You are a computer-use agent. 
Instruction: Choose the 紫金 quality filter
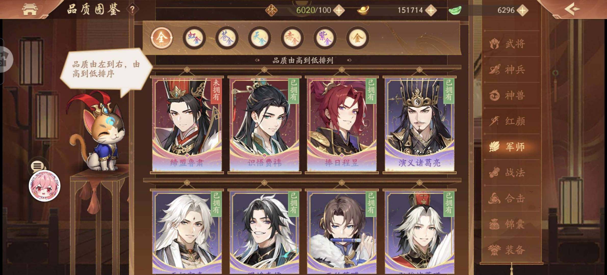coord(325,38)
